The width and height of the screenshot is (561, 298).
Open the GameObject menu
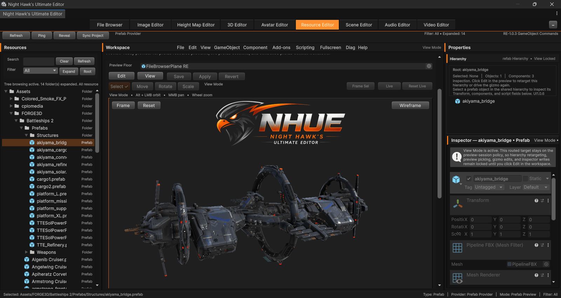[x=227, y=48]
